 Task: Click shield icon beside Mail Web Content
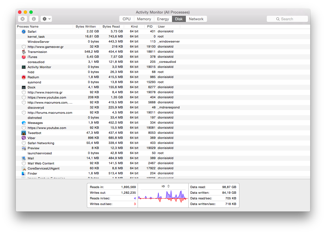tap(24, 163)
